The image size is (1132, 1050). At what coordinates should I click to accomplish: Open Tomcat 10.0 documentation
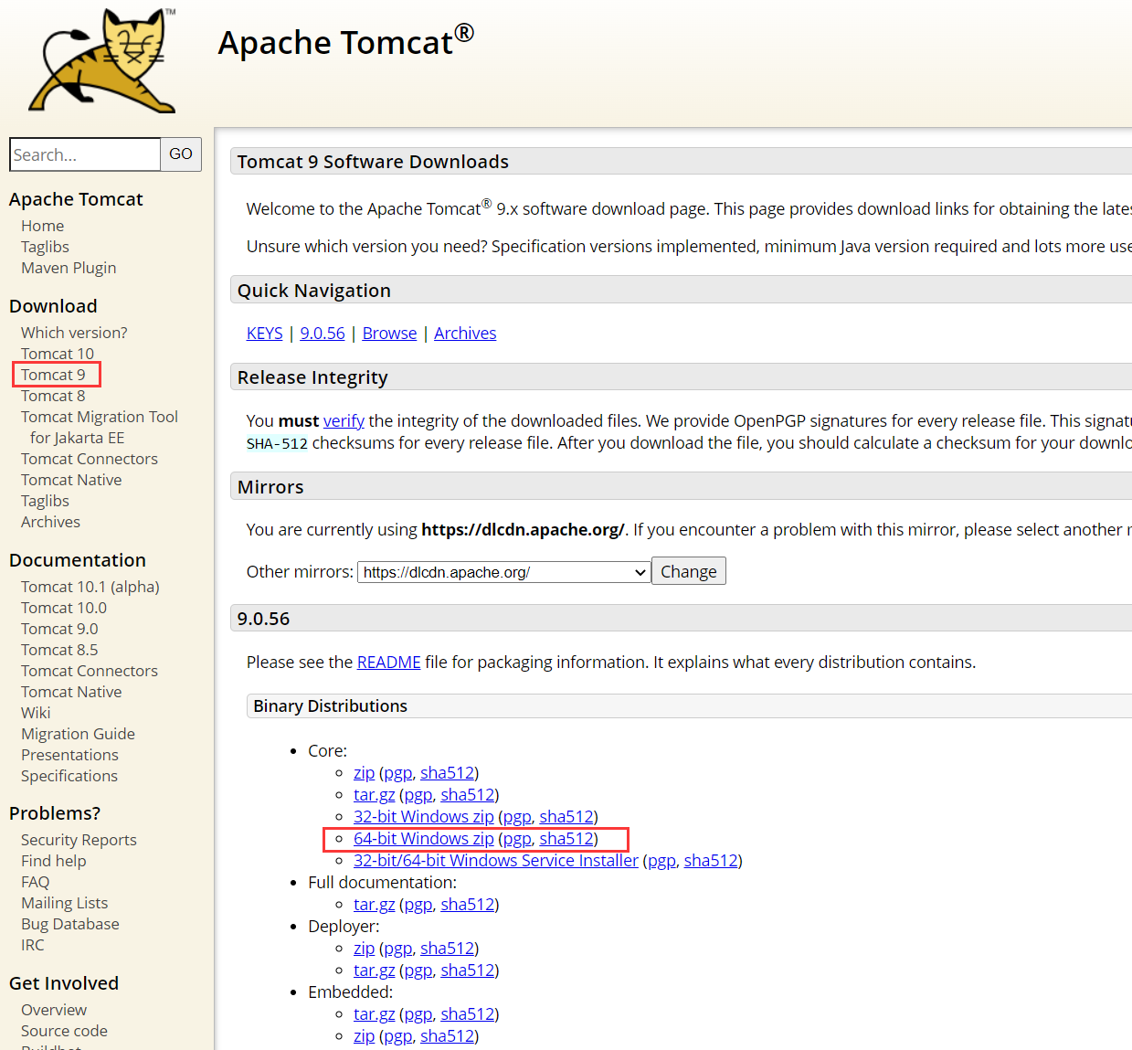click(64, 608)
